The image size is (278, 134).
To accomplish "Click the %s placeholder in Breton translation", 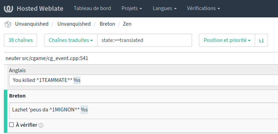I will click(x=84, y=110).
